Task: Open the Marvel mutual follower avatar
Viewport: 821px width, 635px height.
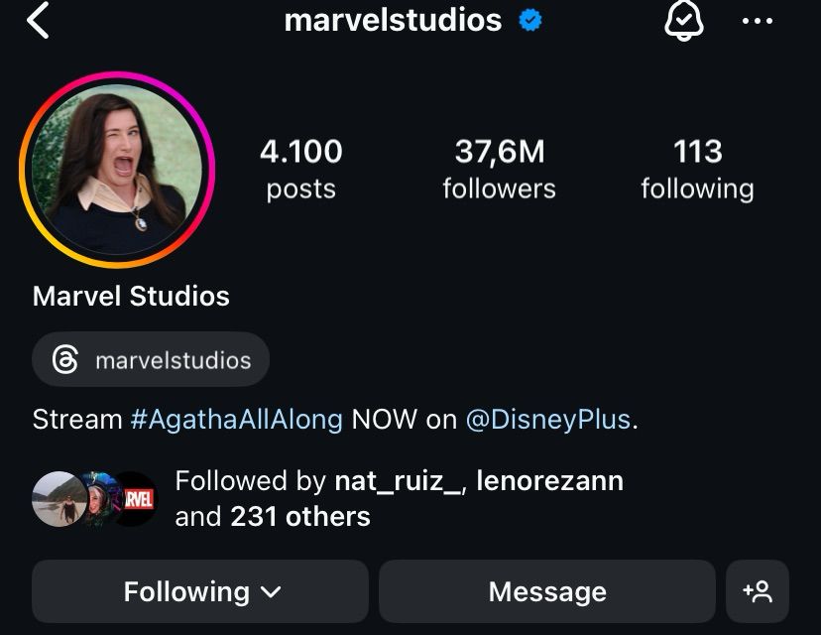Action: (134, 499)
